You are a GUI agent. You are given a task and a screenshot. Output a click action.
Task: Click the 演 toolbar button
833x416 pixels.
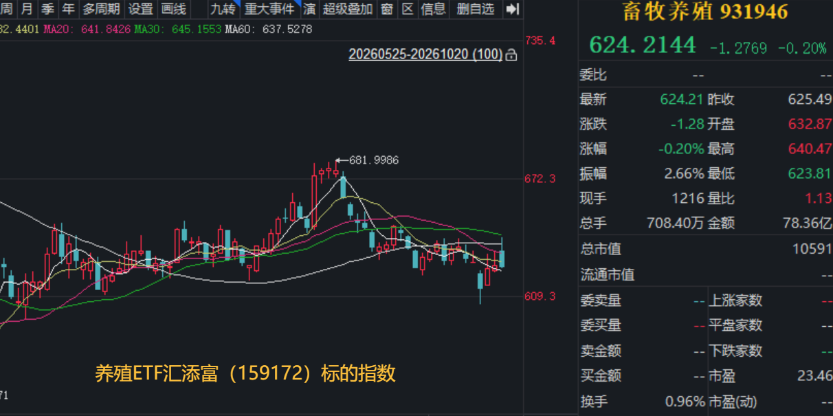309,9
